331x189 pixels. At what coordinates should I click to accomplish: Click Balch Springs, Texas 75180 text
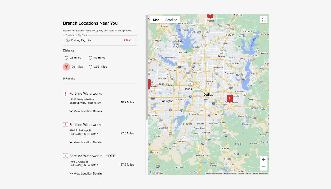85,103
